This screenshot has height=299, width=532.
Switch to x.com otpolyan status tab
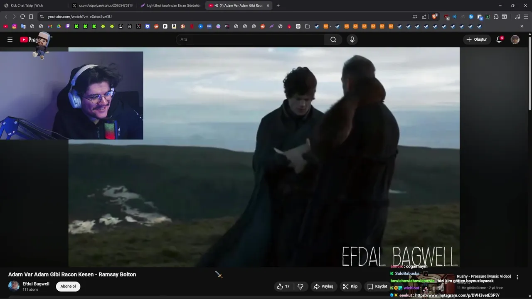pyautogui.click(x=103, y=5)
